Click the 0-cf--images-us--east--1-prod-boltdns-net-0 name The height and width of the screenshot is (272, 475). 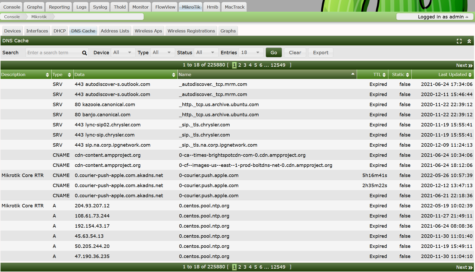[256, 165]
